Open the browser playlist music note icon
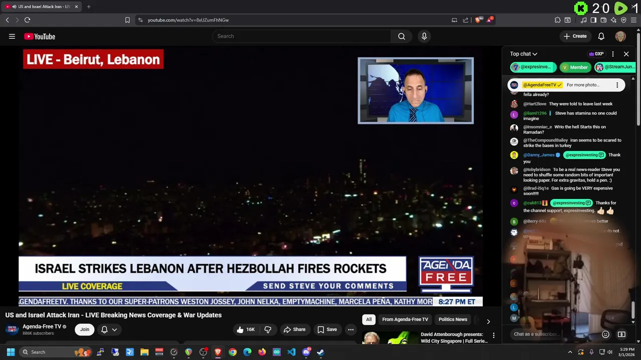The image size is (641, 360). (583, 20)
